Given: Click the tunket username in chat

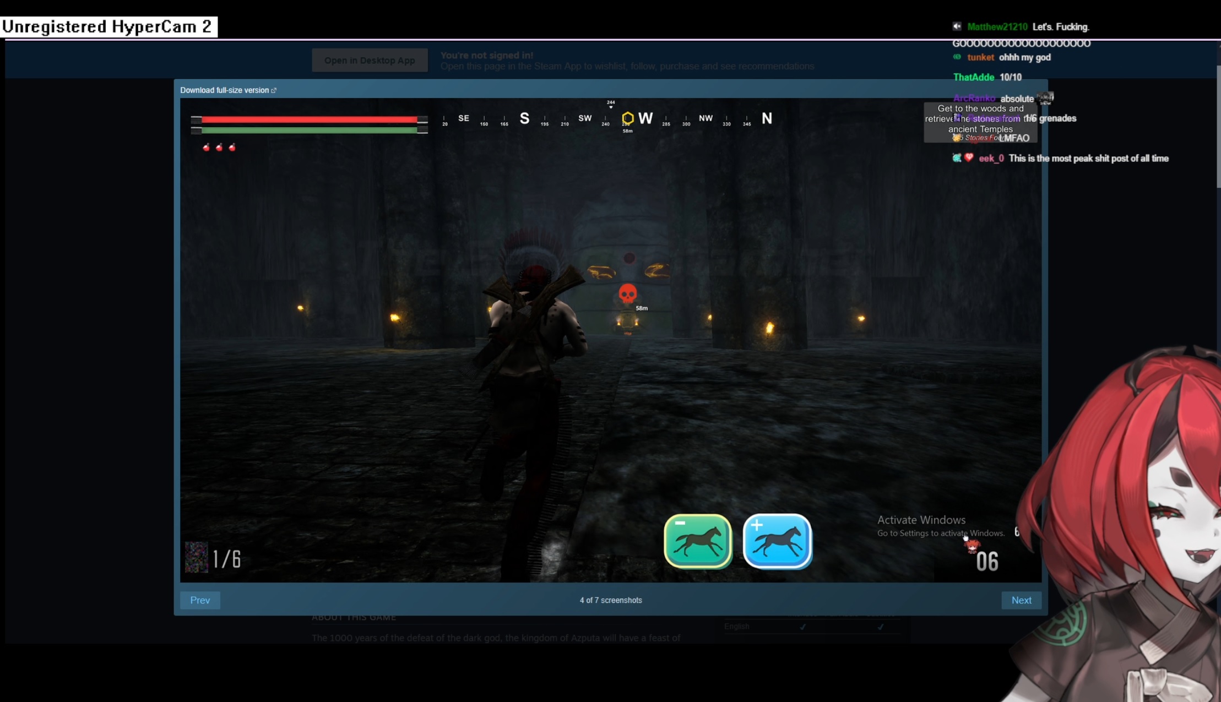Looking at the screenshot, I should 980,57.
